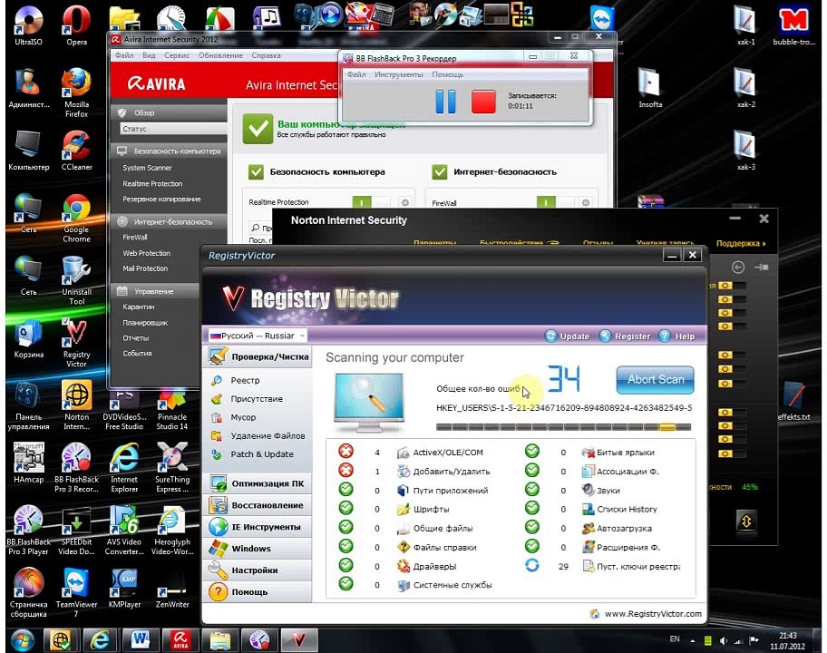
Task: Click the Драйверы category icon
Action: click(x=404, y=567)
